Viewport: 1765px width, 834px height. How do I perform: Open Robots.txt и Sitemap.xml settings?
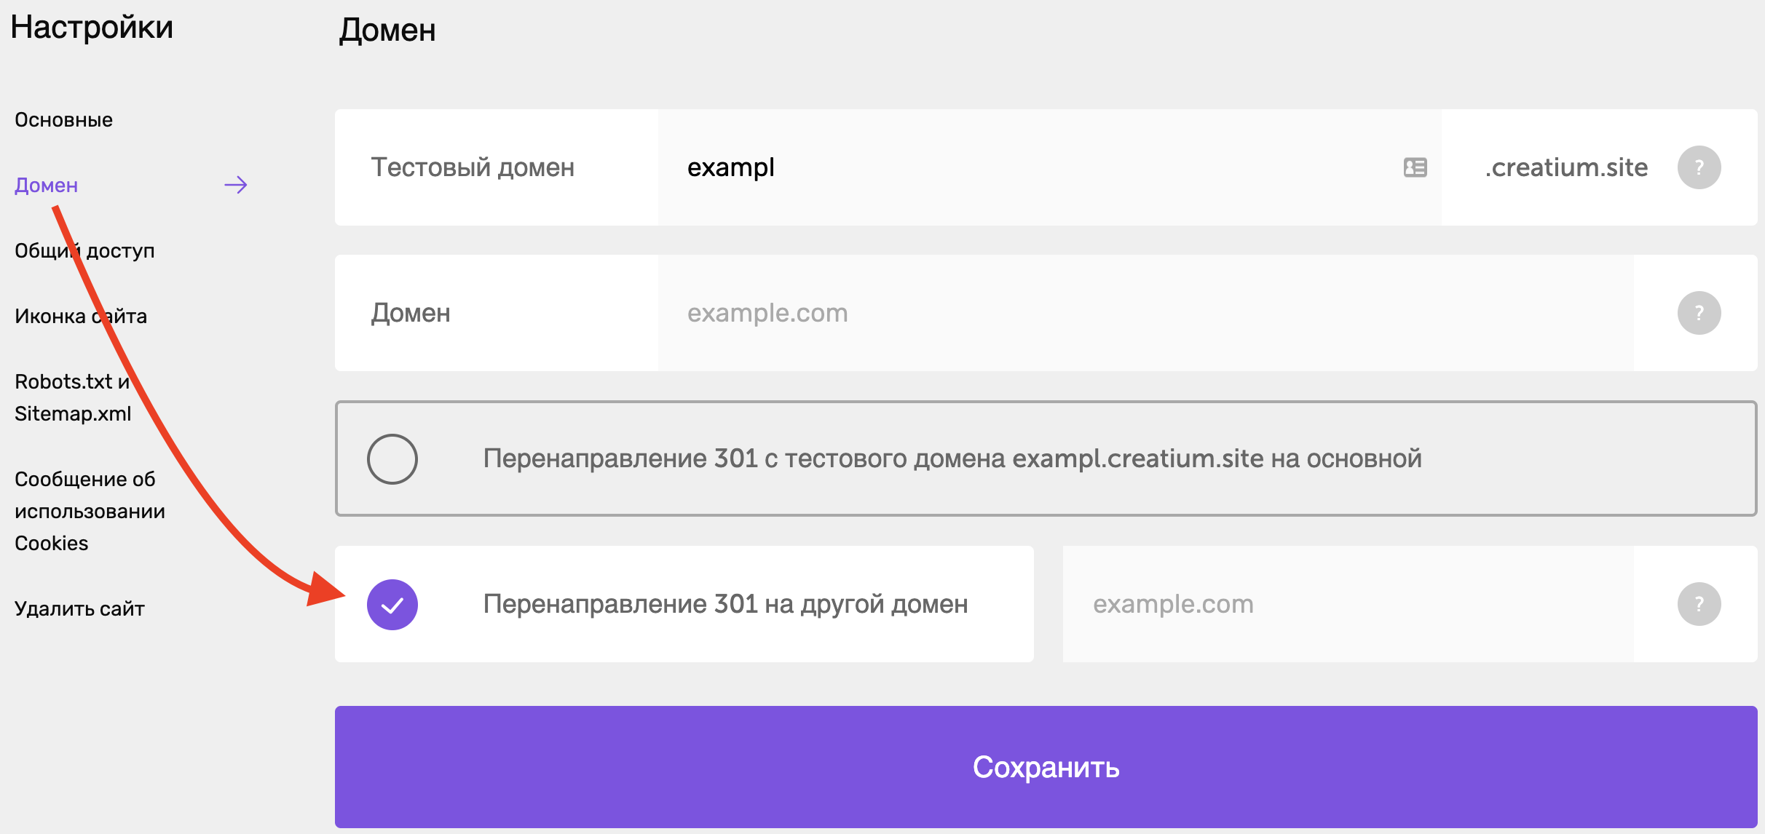(x=73, y=397)
